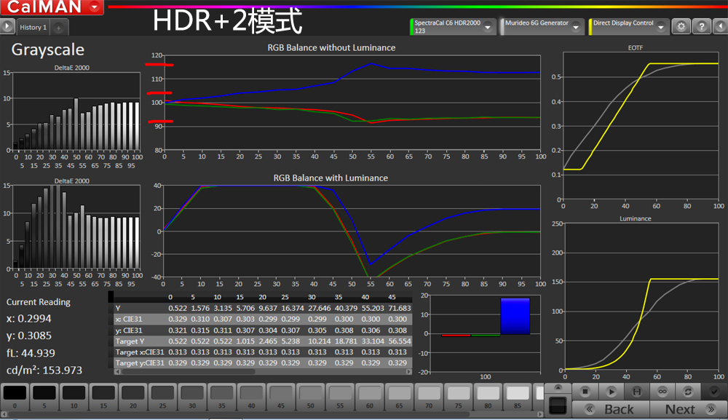Click the Target y:CIE31 row label
The image size is (728, 420).
(139, 363)
